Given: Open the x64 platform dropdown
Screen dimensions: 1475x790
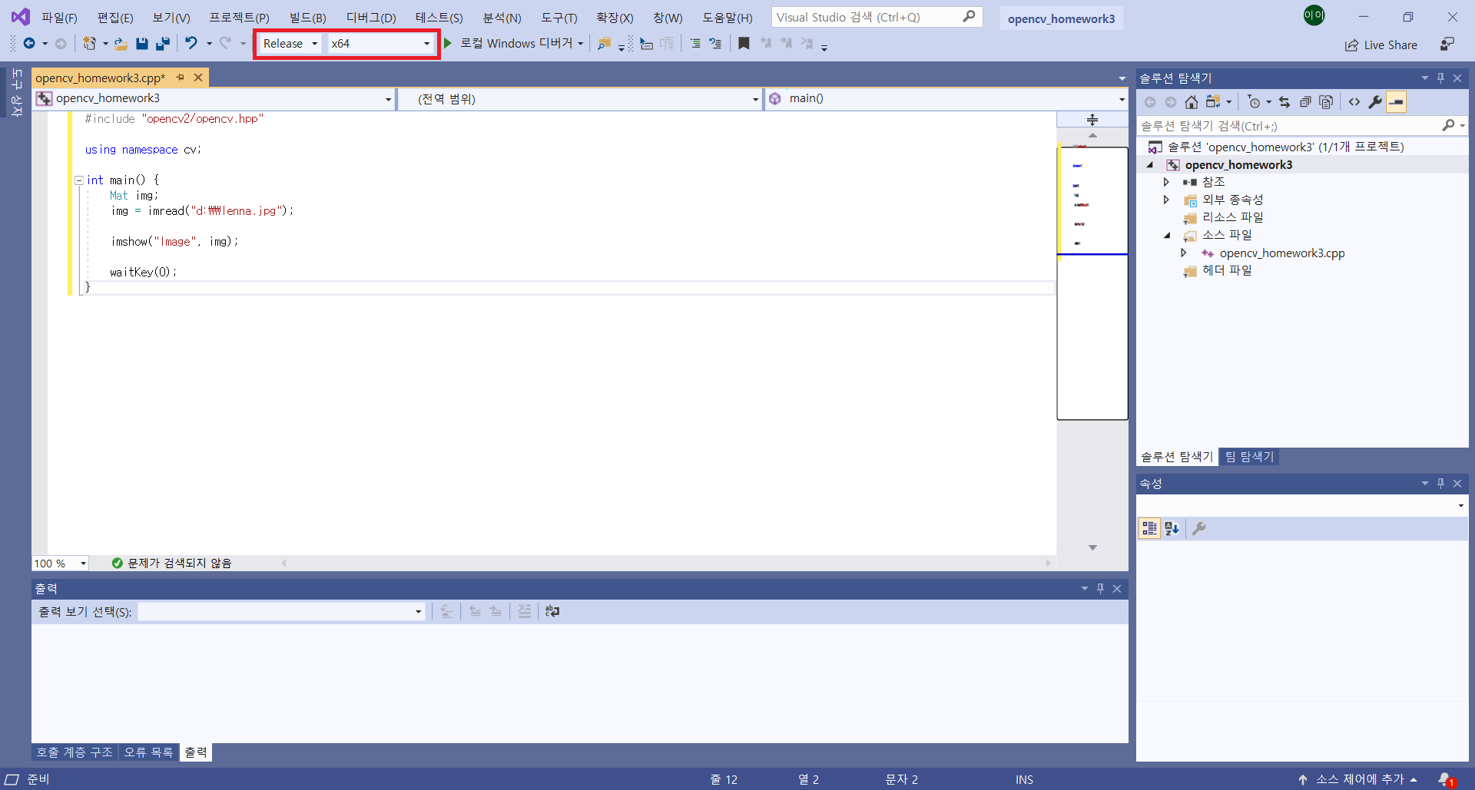Looking at the screenshot, I should (x=381, y=44).
